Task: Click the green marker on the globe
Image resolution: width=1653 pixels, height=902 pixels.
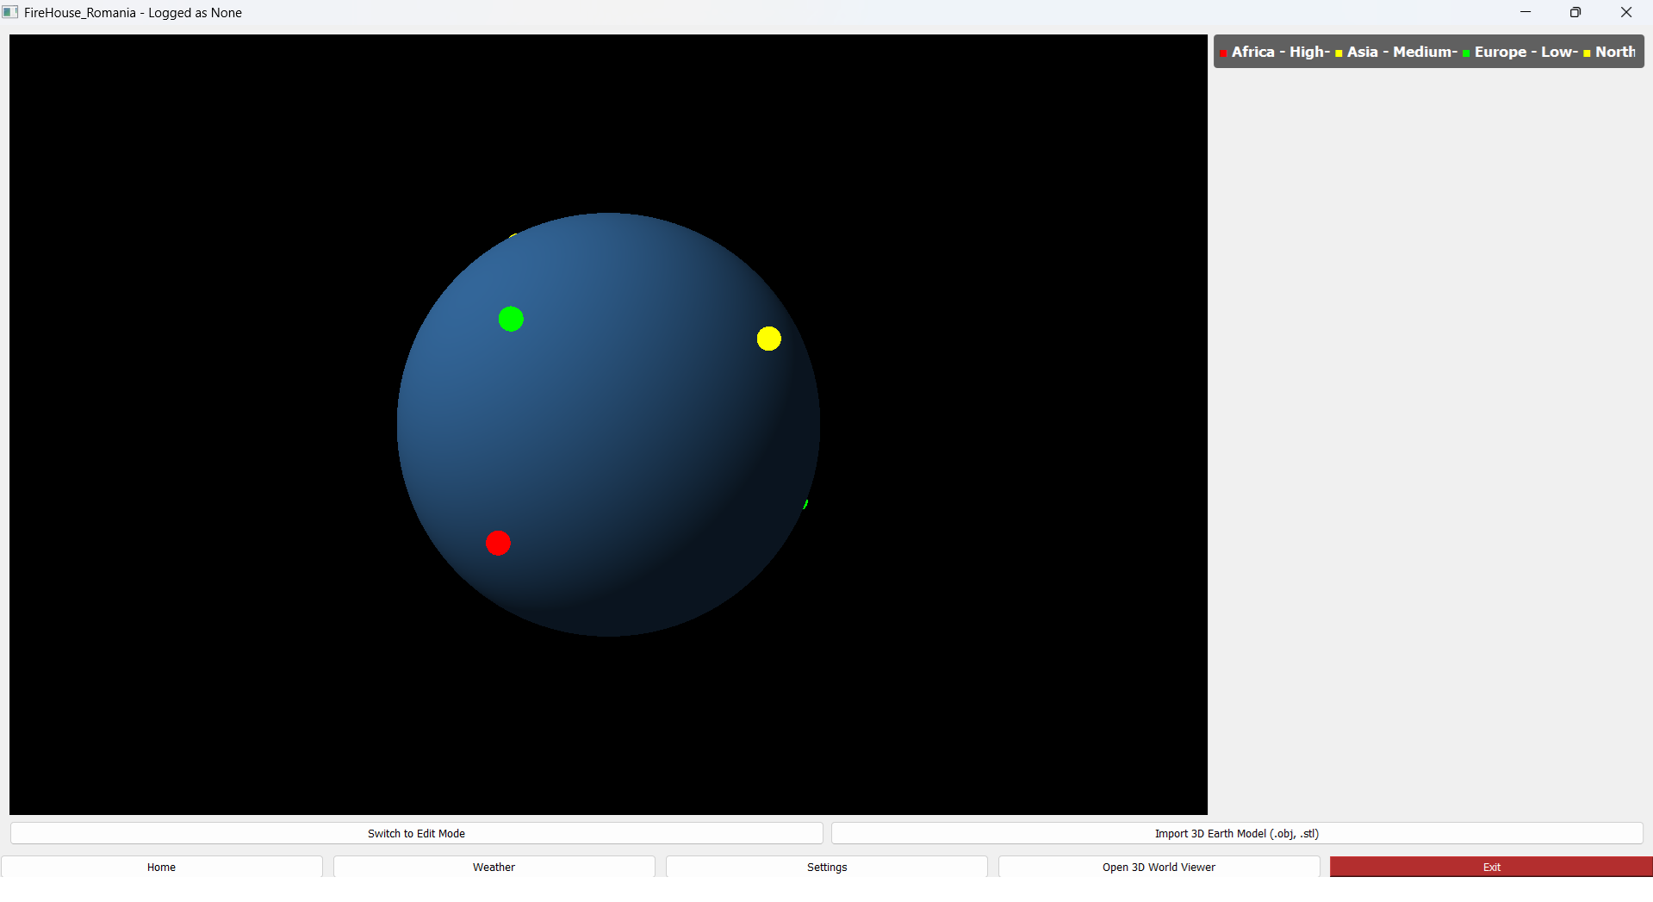Action: 511,319
